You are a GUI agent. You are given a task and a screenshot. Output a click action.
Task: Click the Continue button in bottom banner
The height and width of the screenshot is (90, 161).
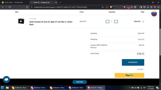79,82
